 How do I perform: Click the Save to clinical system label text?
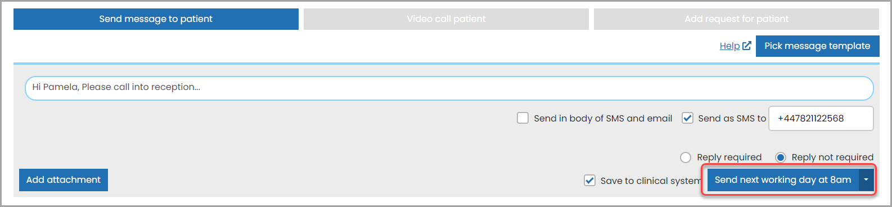[651, 181]
